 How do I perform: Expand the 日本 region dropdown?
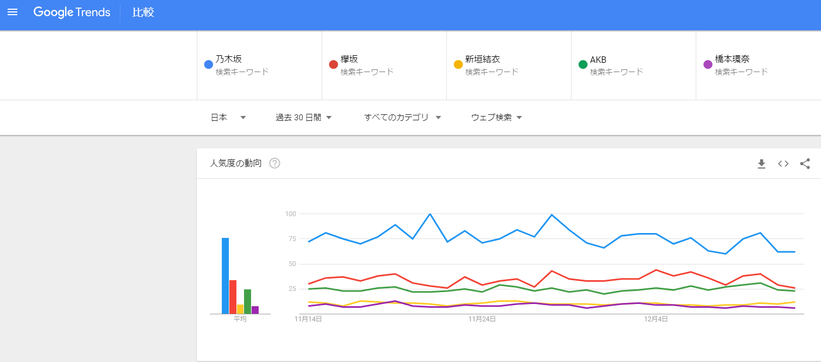point(228,118)
